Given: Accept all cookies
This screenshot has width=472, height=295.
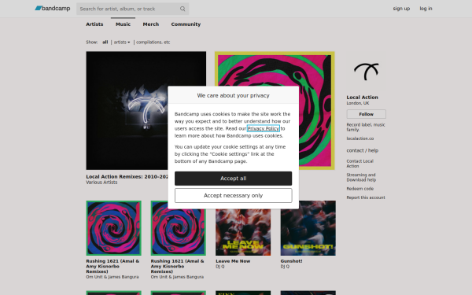Looking at the screenshot, I should click(234, 179).
